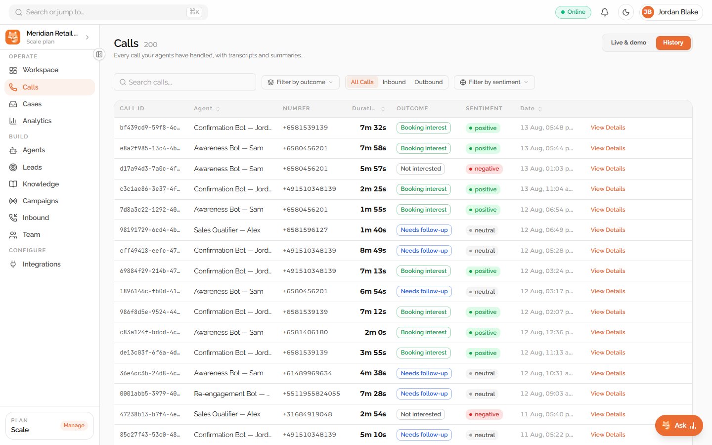The width and height of the screenshot is (712, 445).
Task: Click the Ask assistant fox button
Action: tap(679, 425)
